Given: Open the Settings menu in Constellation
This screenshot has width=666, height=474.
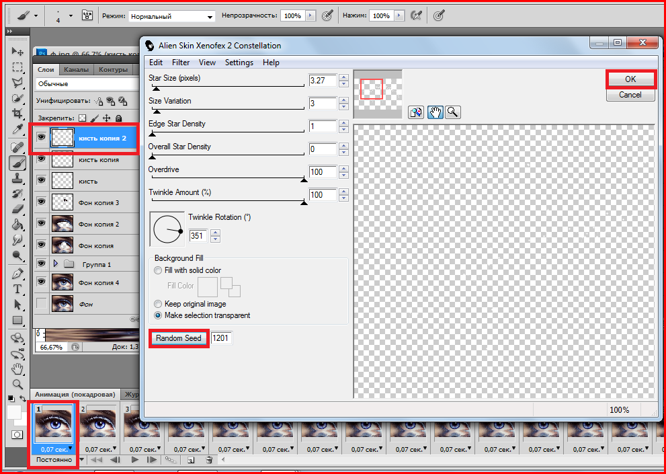Looking at the screenshot, I should [x=239, y=63].
